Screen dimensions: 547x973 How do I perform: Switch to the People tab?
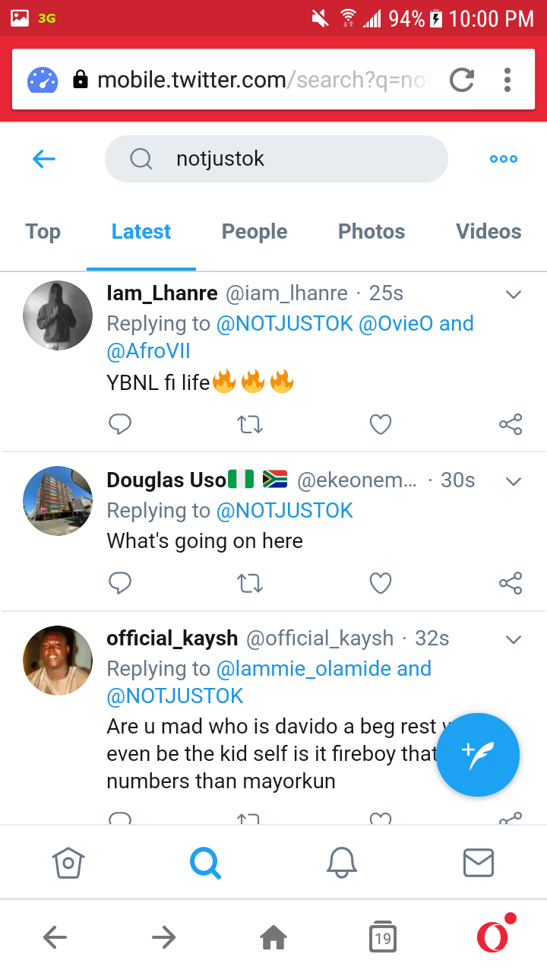(x=255, y=232)
